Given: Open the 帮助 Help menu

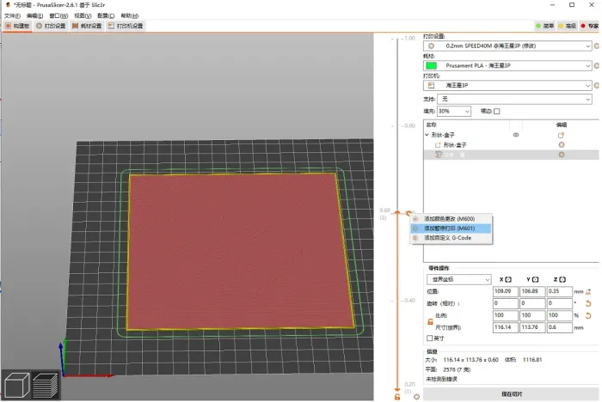Looking at the screenshot, I should pyautogui.click(x=129, y=15).
